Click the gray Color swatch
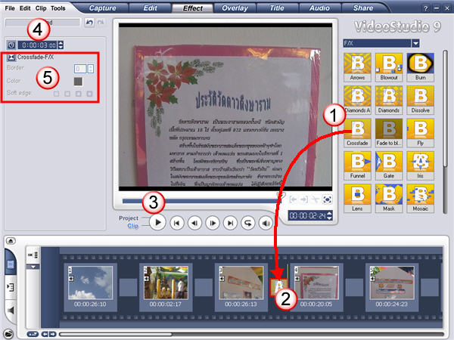The height and width of the screenshot is (340, 454). (x=77, y=81)
